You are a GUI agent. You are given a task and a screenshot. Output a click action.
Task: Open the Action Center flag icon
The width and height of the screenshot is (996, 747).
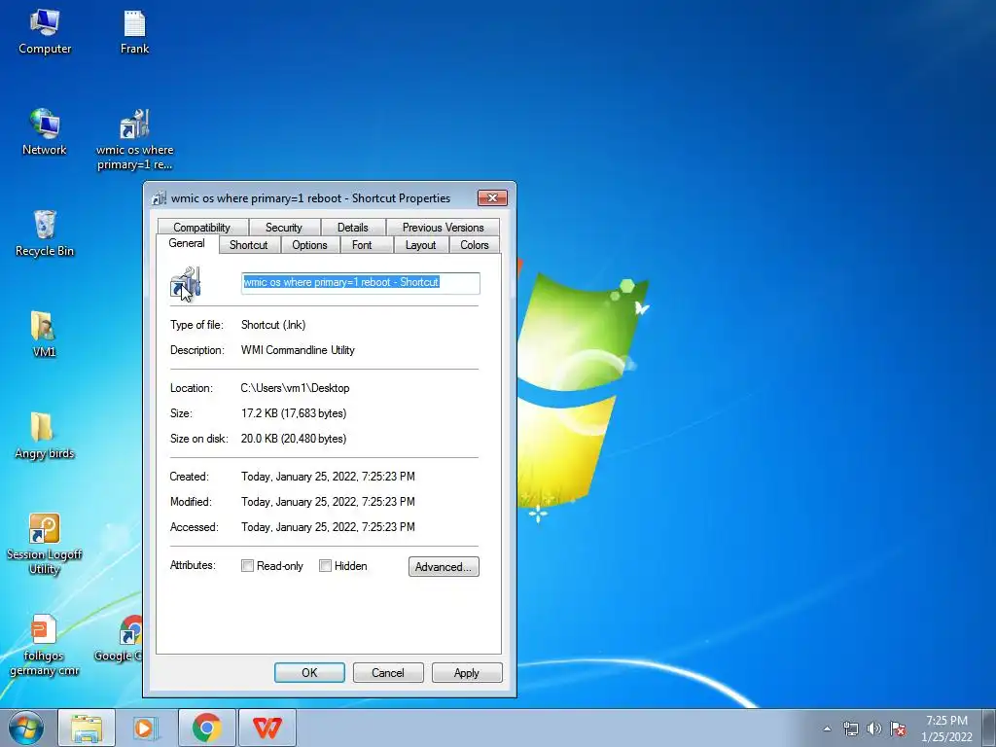[x=898, y=729]
